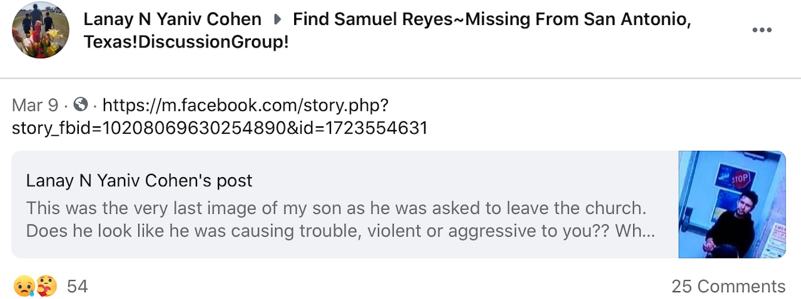Click the gray shared post preview card
This screenshot has width=801, height=299.
(344, 247)
